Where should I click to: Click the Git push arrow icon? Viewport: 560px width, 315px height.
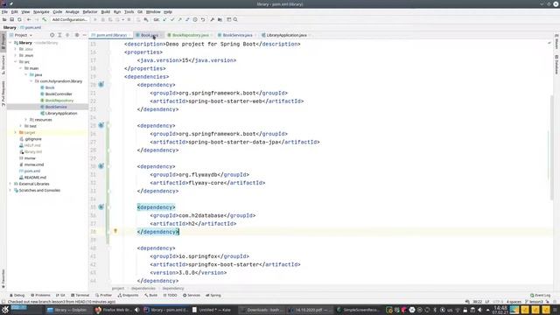179,19
